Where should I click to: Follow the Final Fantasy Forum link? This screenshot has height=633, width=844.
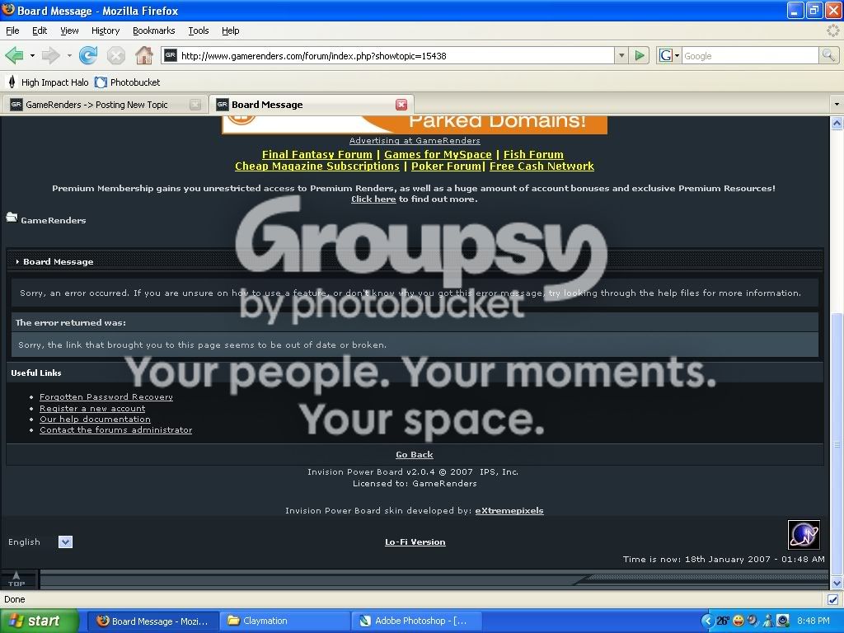tap(317, 154)
